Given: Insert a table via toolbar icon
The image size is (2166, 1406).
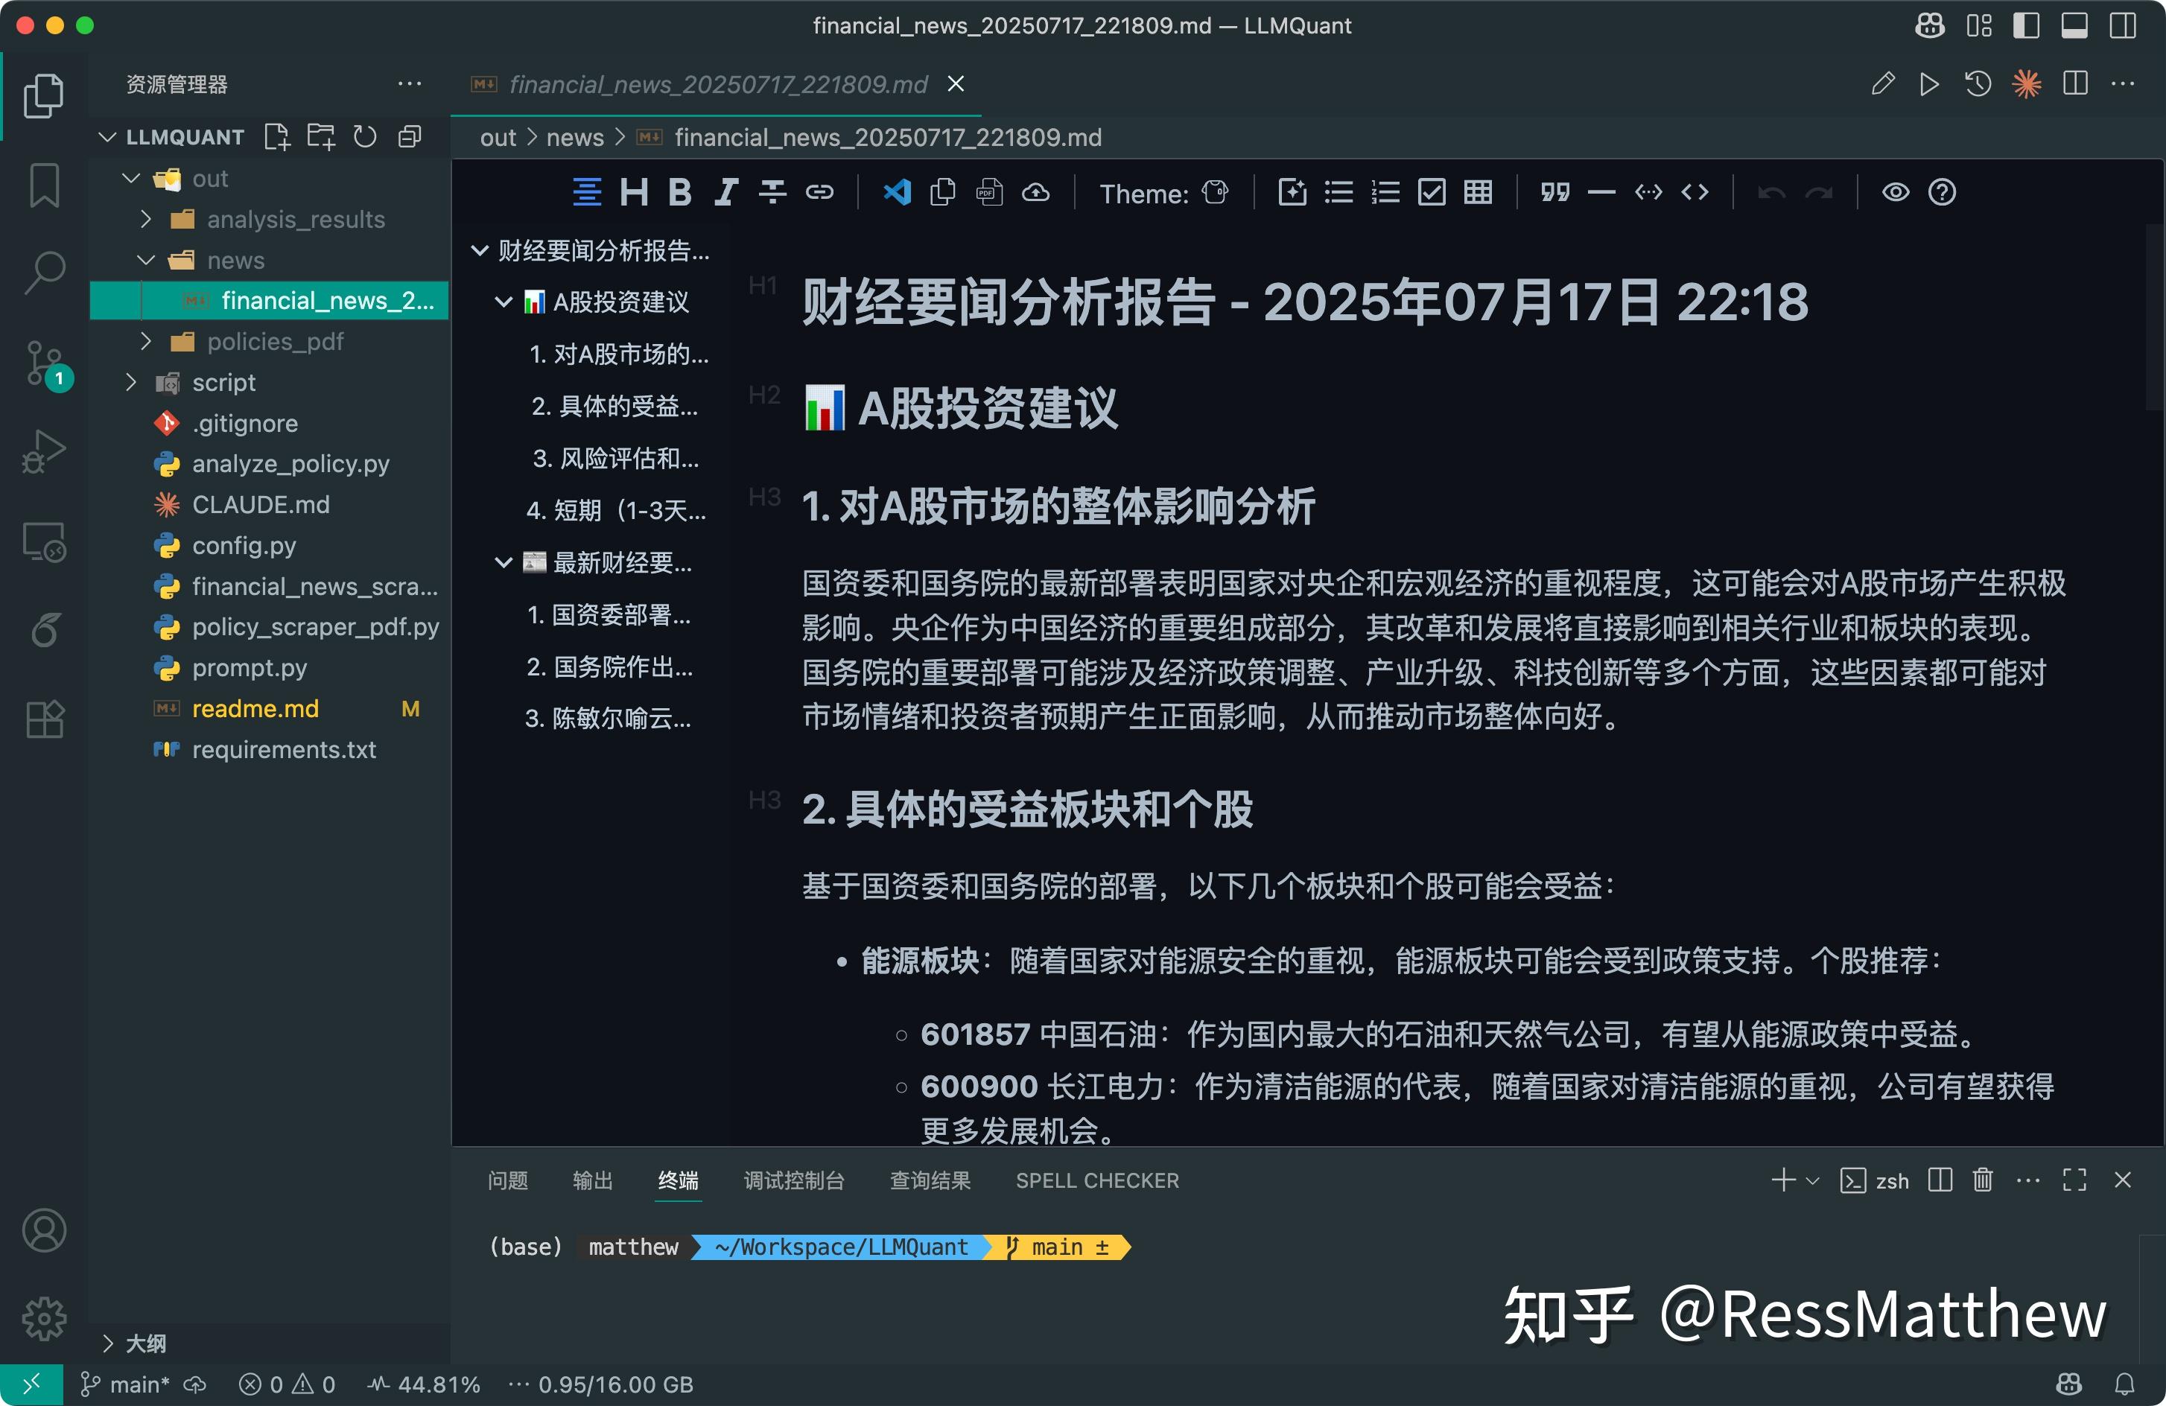Looking at the screenshot, I should click(1477, 192).
